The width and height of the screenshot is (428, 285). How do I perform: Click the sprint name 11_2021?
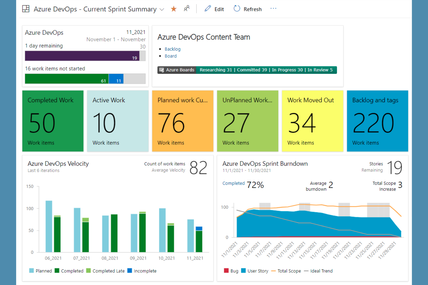click(x=136, y=32)
